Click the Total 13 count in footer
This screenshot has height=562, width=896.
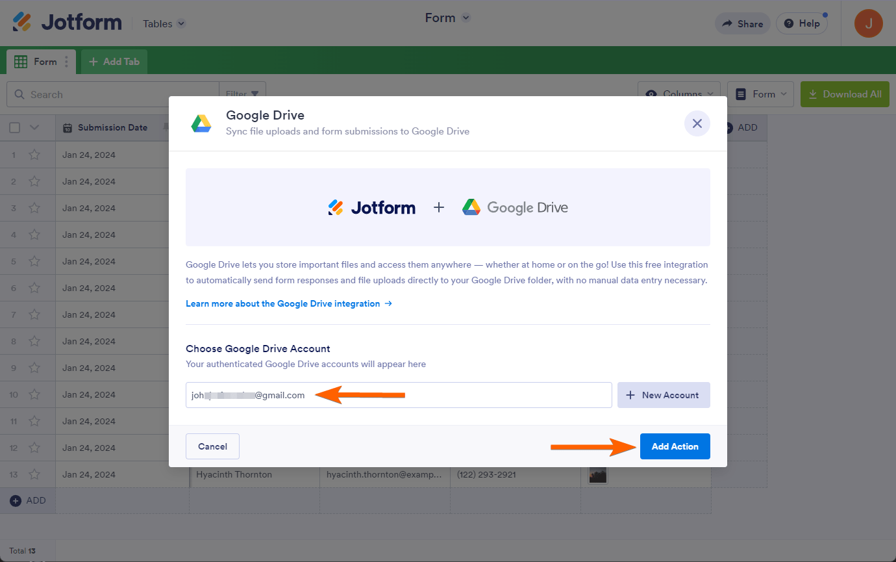(x=22, y=551)
